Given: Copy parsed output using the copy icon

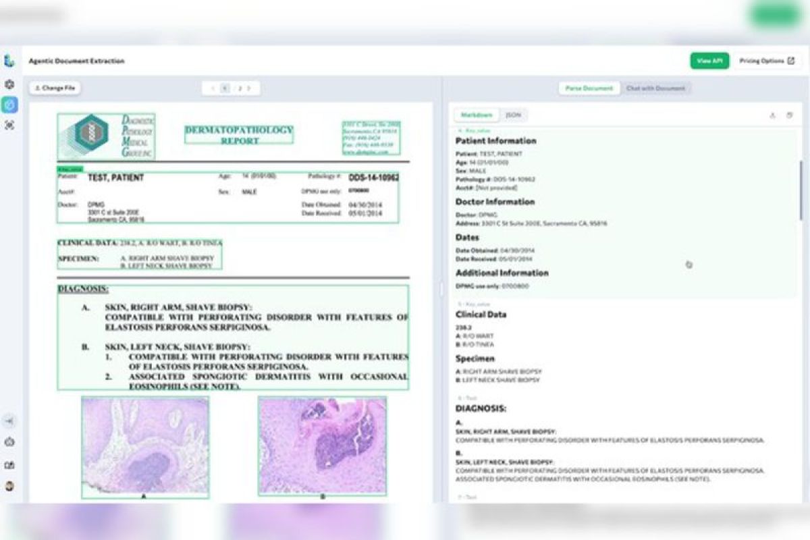Looking at the screenshot, I should [789, 115].
